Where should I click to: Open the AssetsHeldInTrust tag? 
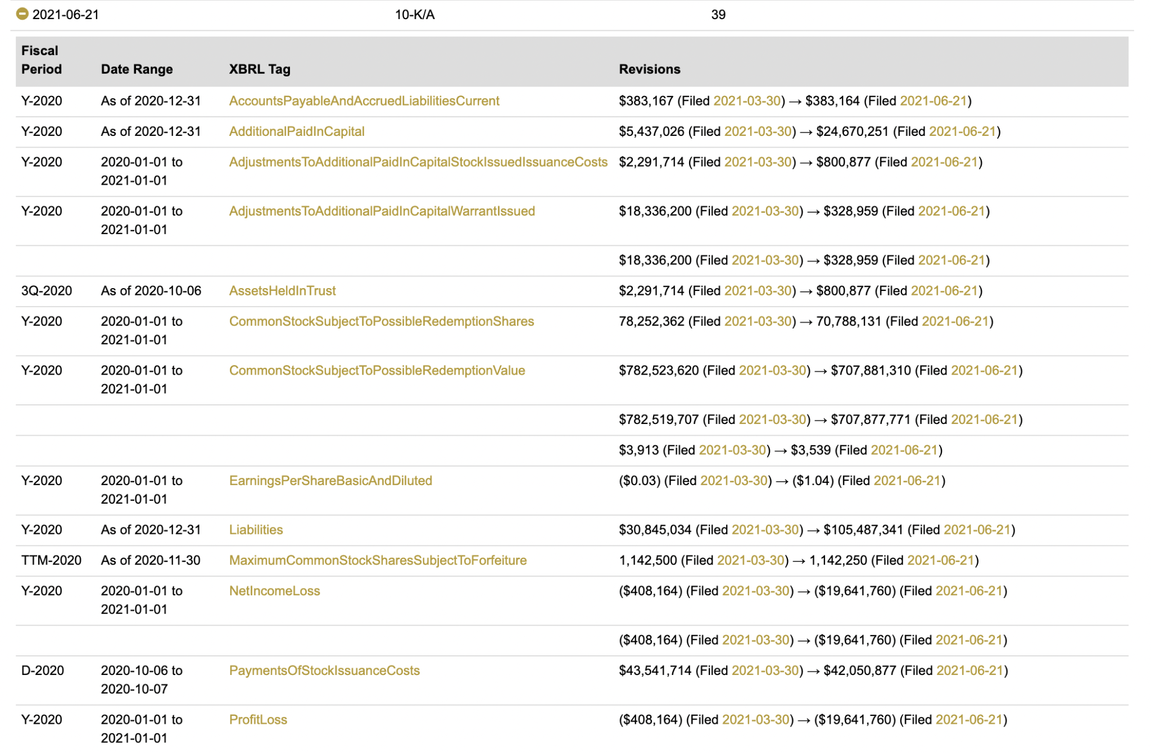282,291
